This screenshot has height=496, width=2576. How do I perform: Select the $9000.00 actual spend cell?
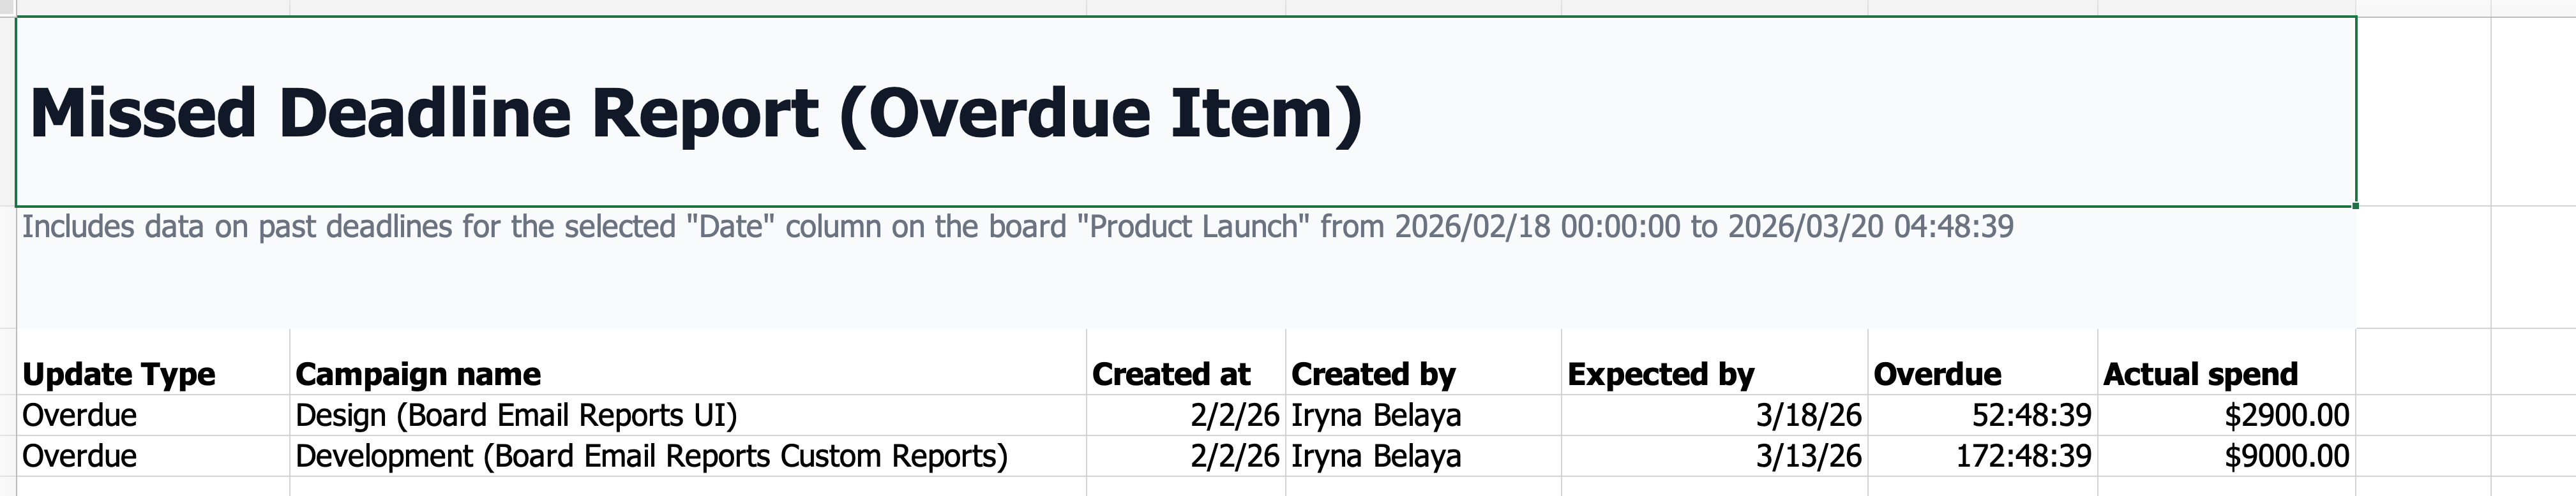point(2286,456)
